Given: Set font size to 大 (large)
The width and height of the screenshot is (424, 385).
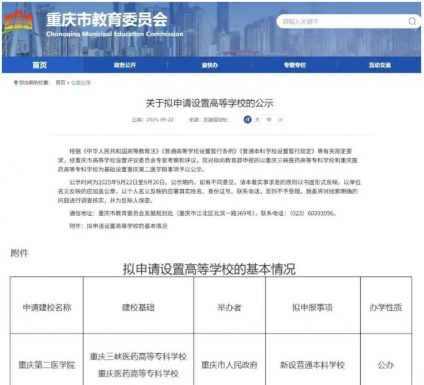Looking at the screenshot, I should pos(257,120).
